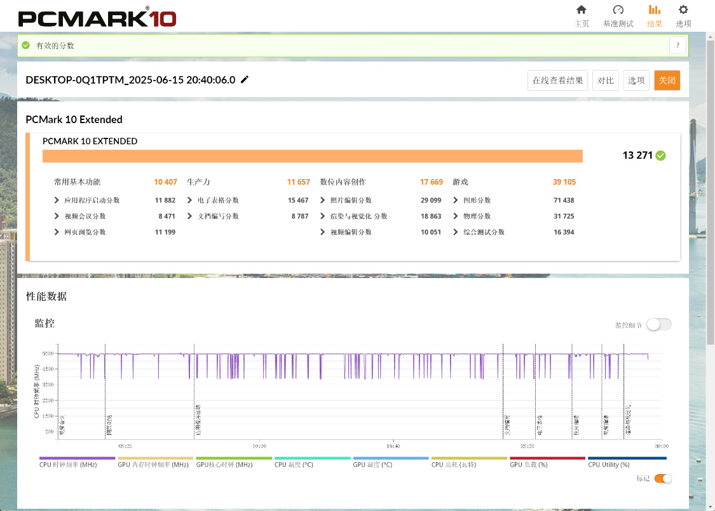The width and height of the screenshot is (715, 511).
Task: Select GPU 温度 blue legend swatch
Action: click(391, 458)
